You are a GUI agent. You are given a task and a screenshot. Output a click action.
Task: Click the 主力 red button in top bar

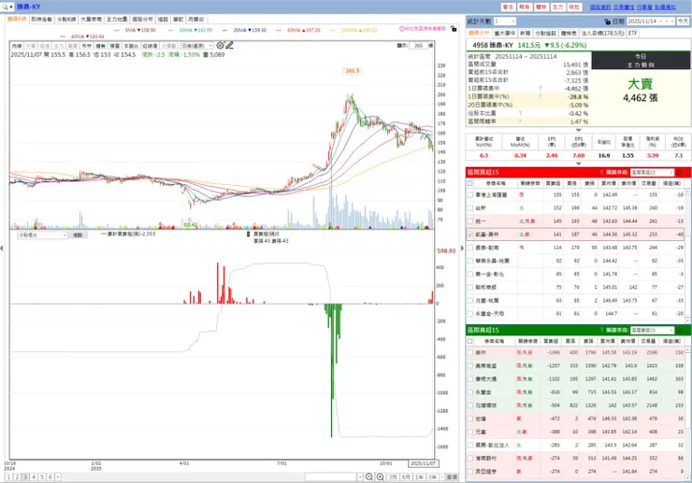point(558,7)
